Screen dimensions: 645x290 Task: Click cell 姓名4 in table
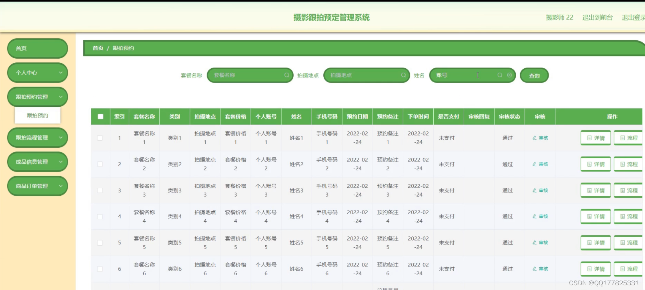coord(296,217)
